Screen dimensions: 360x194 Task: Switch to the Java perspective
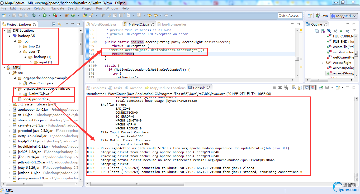[x=322, y=16]
